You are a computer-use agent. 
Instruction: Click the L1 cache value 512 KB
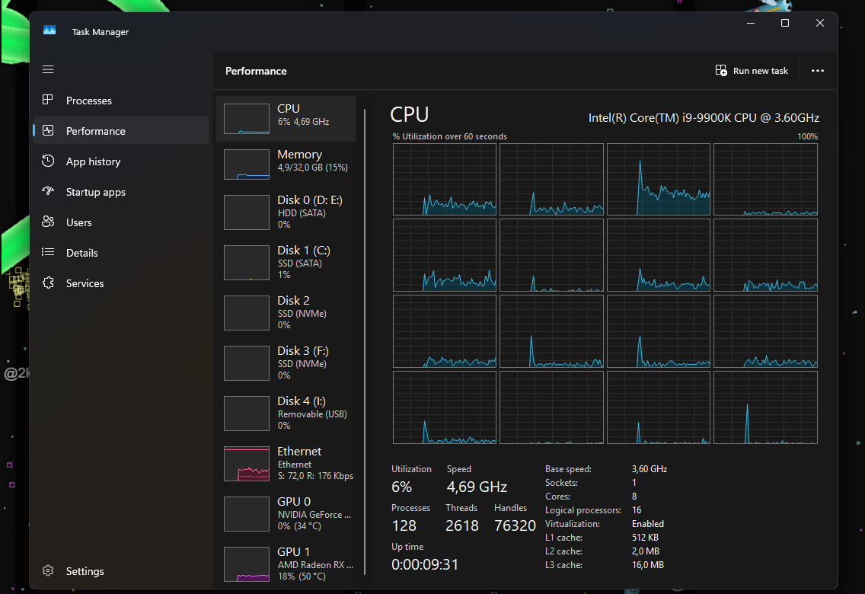pos(645,538)
